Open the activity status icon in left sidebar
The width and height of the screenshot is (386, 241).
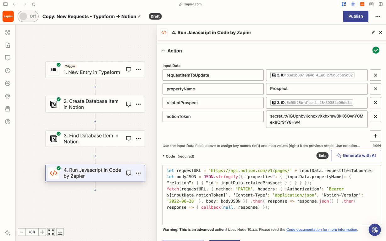pos(8,83)
